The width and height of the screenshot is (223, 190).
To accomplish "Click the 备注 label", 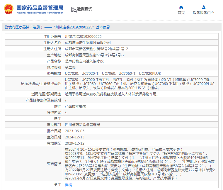I will point(57,118).
